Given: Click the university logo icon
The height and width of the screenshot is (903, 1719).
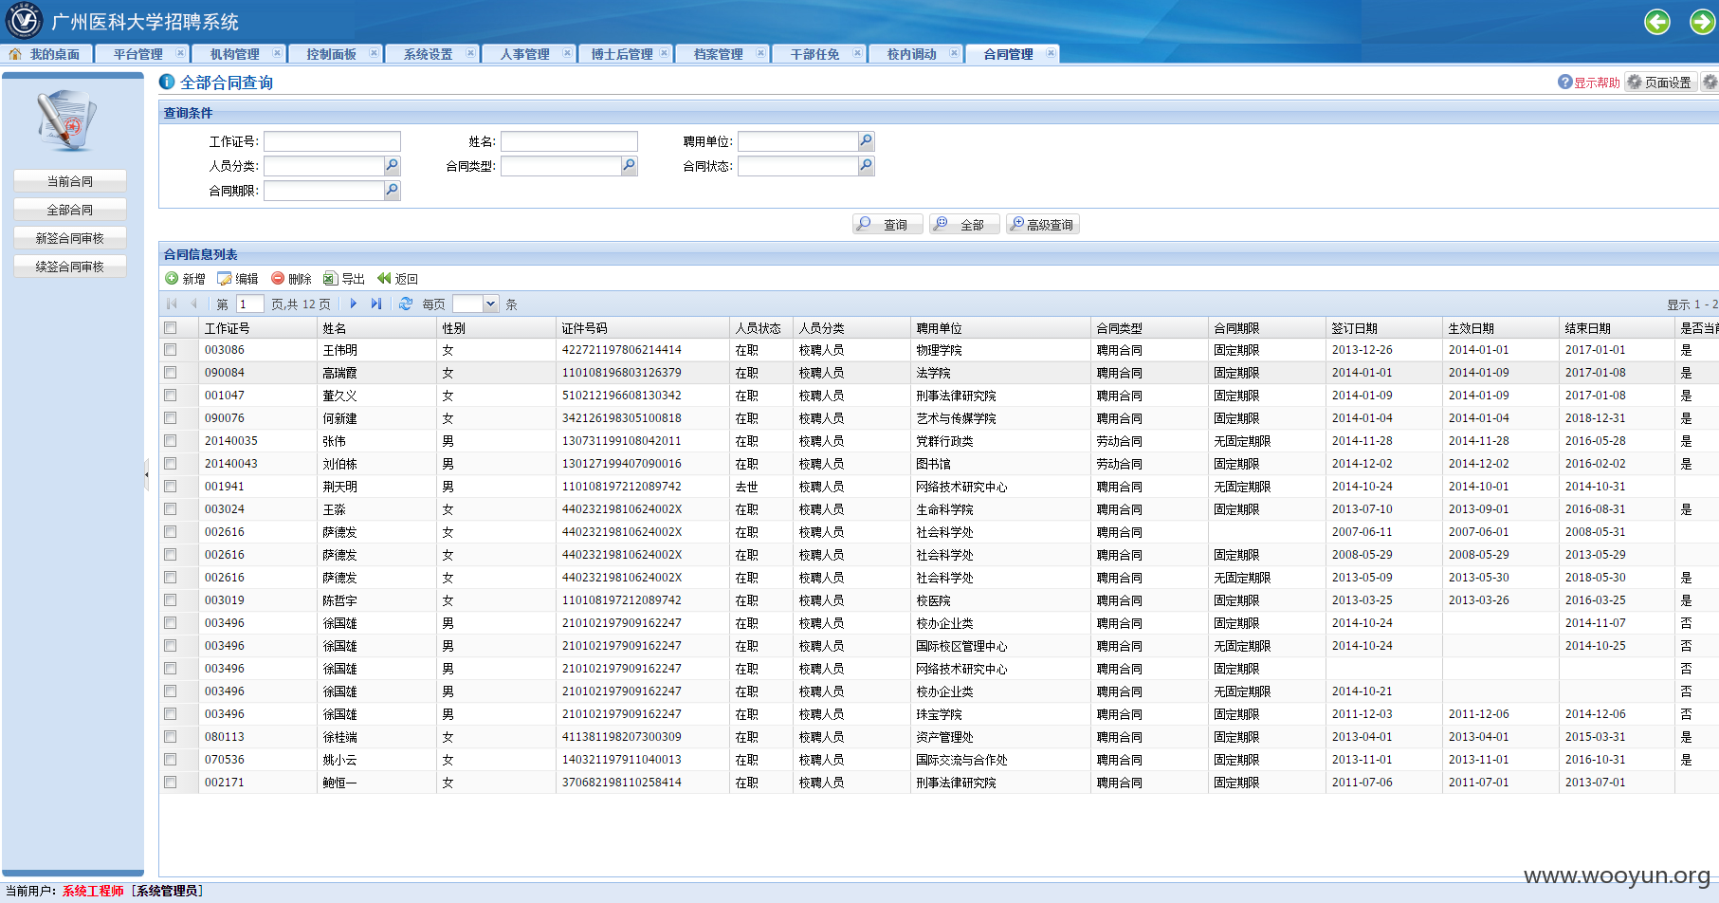Looking at the screenshot, I should [x=24, y=21].
